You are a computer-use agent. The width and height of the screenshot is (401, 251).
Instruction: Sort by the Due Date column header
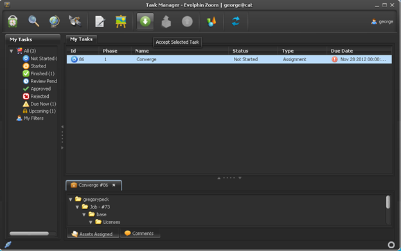pyautogui.click(x=359, y=51)
